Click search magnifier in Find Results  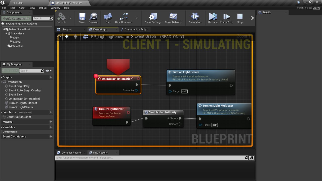pyautogui.click(x=246, y=158)
